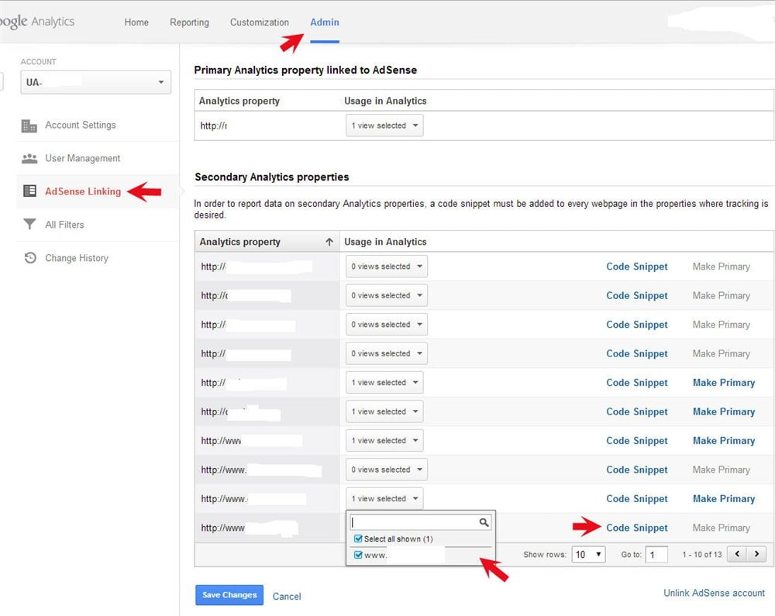Go to next page of properties
The width and height of the screenshot is (775, 616).
pos(756,554)
